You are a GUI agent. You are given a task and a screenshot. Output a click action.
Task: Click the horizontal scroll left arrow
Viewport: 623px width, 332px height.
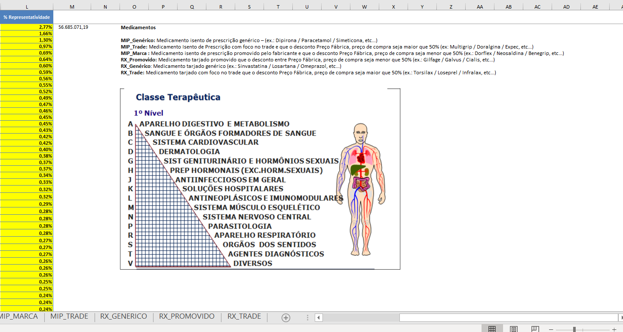click(319, 317)
